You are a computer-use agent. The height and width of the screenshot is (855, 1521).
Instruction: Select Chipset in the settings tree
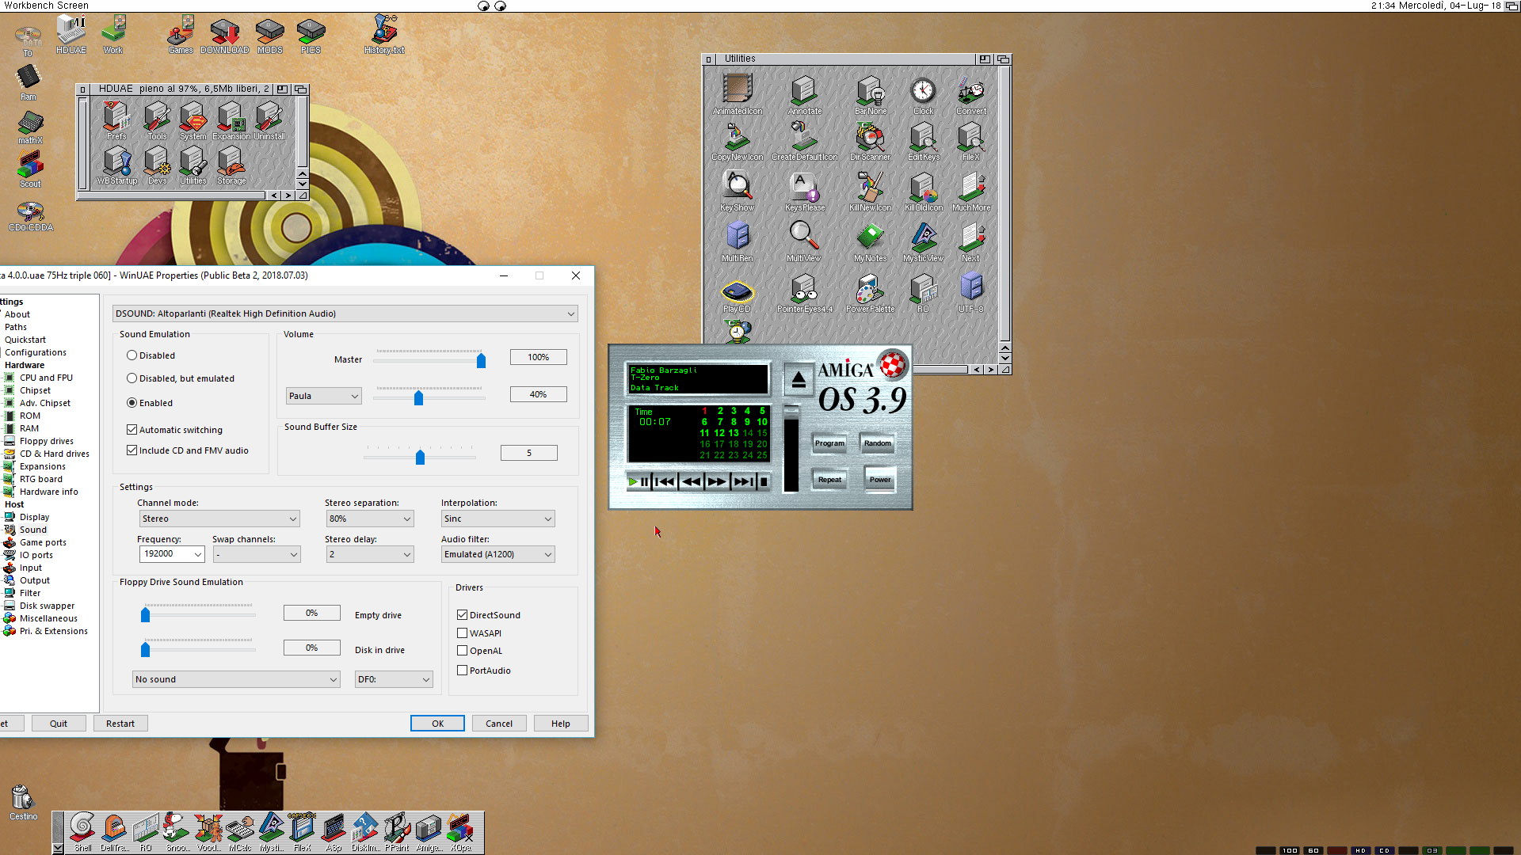35,390
